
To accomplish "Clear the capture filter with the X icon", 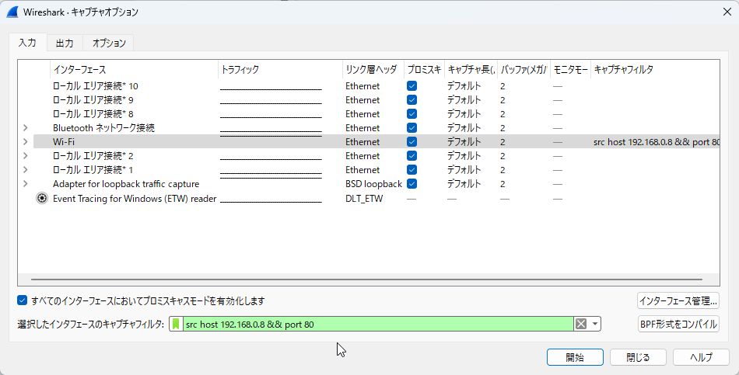I will (581, 324).
